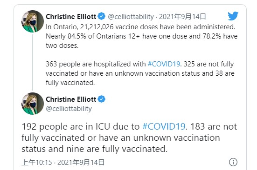Click the Christine Elliott name in the lower tweet
Viewport: 257px width, 170px height.
pos(71,99)
